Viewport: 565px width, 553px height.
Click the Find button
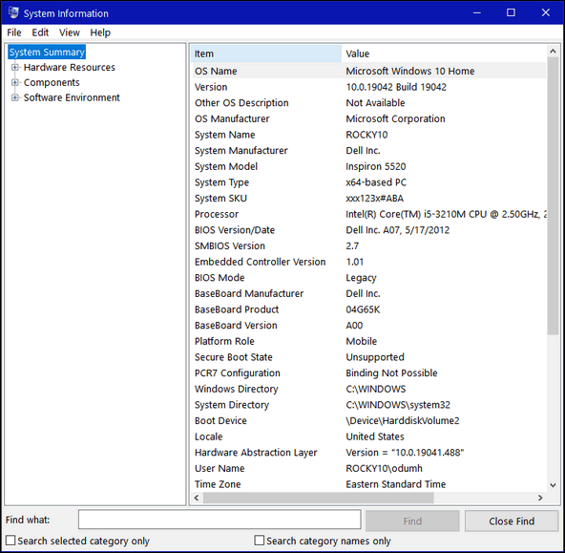tap(412, 521)
